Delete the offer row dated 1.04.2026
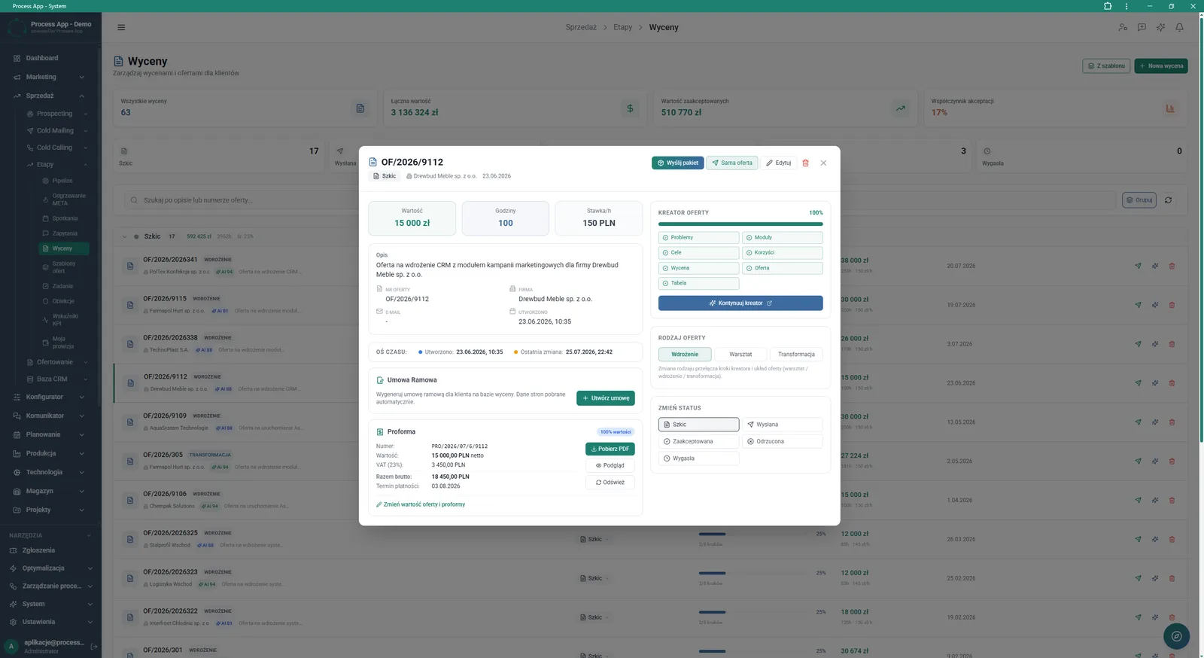 (1172, 501)
